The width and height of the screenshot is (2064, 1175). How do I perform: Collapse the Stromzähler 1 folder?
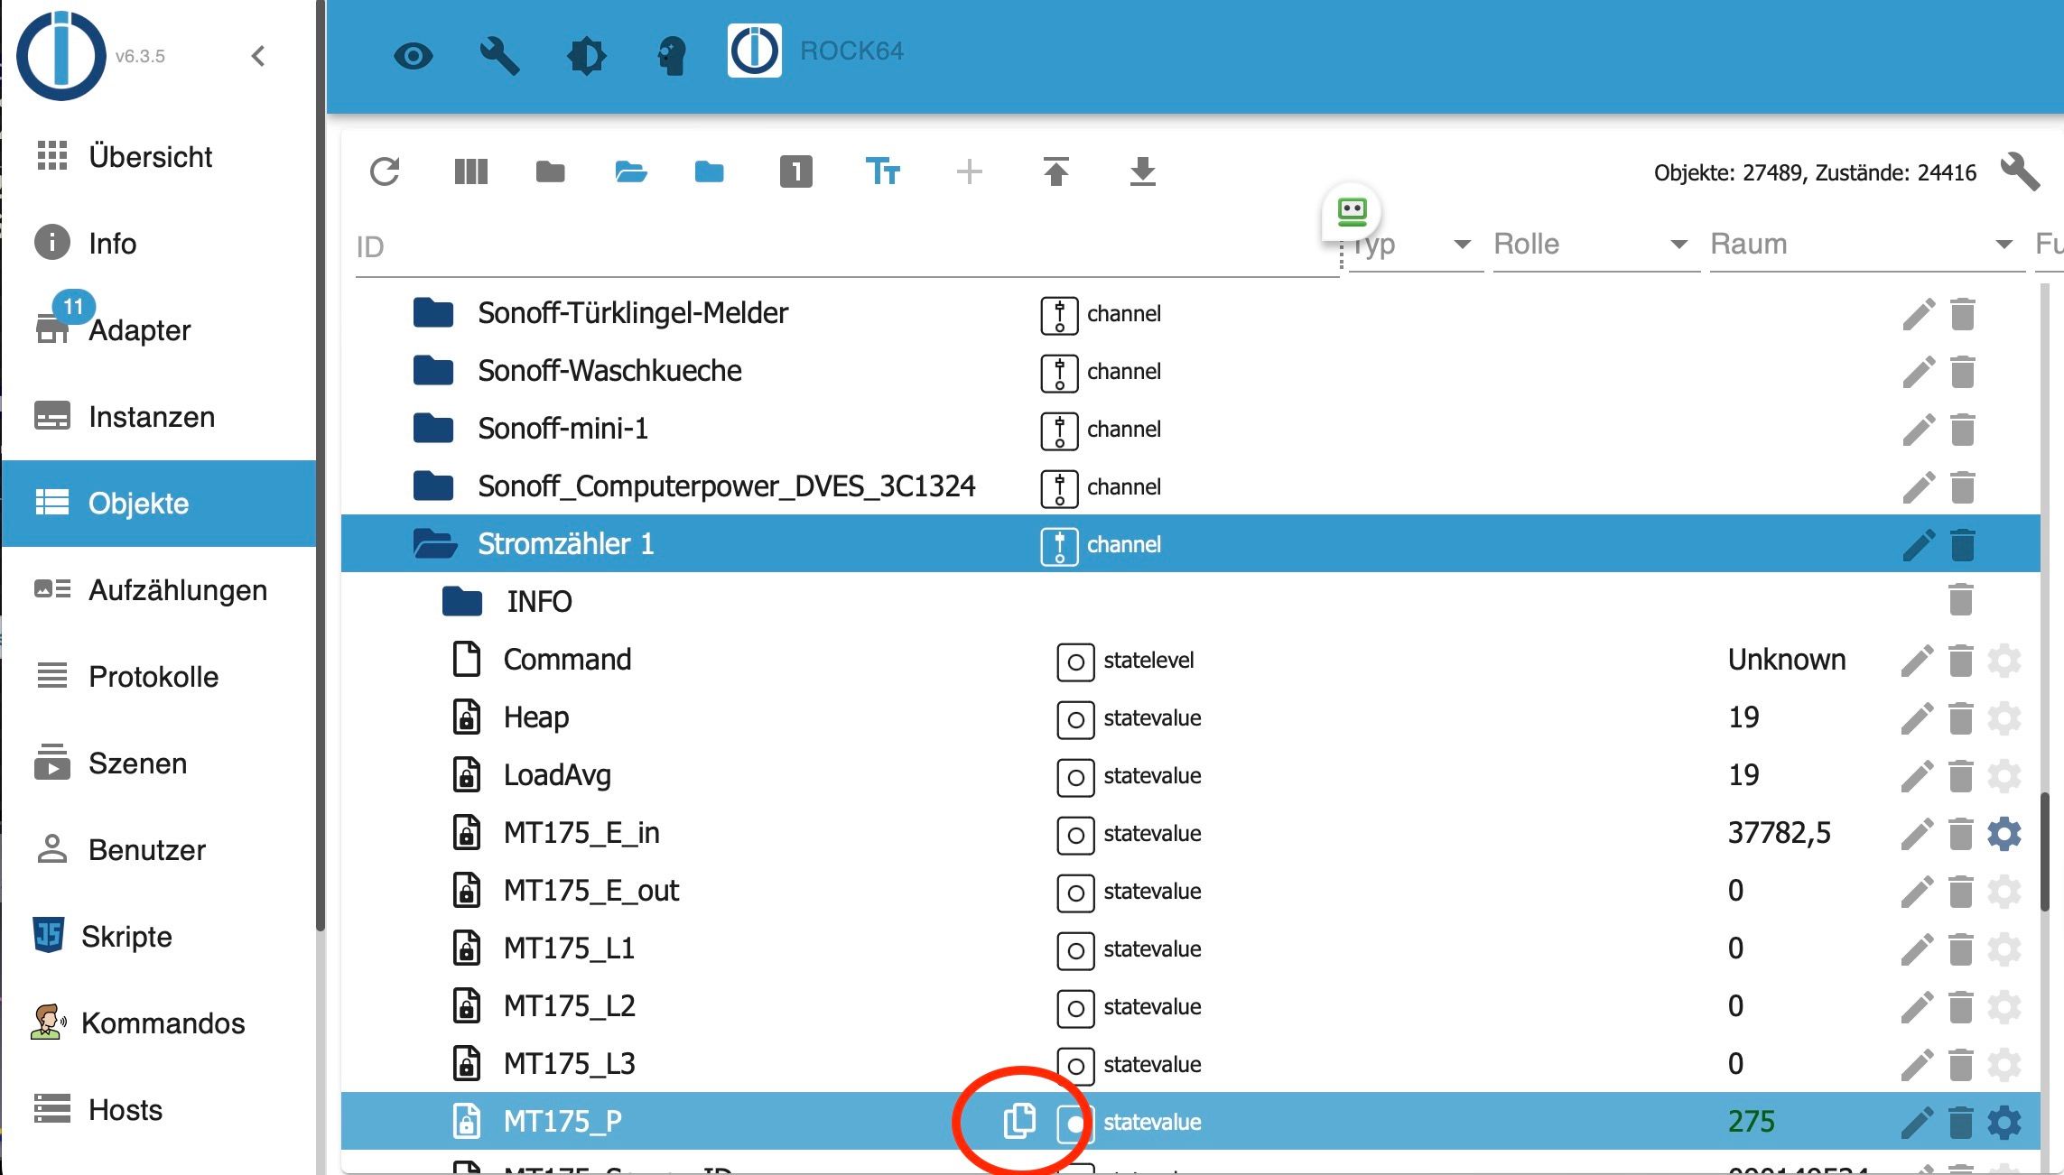point(434,544)
